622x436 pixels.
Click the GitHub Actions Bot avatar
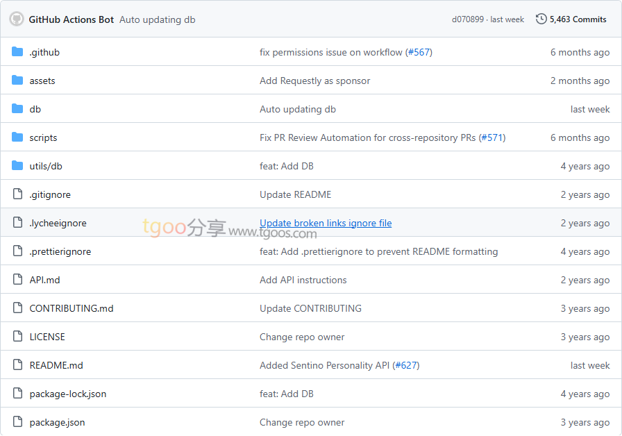17,19
